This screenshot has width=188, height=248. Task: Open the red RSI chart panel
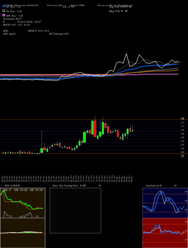click(x=165, y=233)
